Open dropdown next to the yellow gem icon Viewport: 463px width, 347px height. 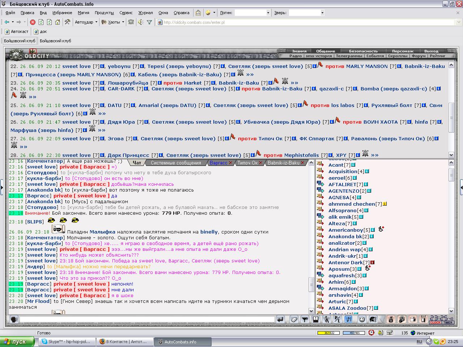[x=214, y=13]
